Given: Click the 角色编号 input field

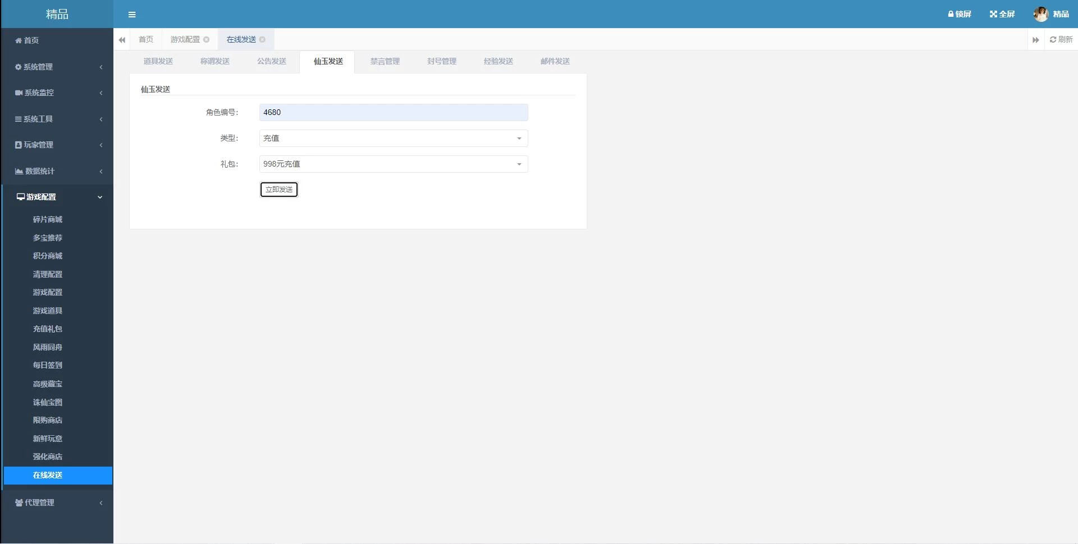Looking at the screenshot, I should point(393,113).
